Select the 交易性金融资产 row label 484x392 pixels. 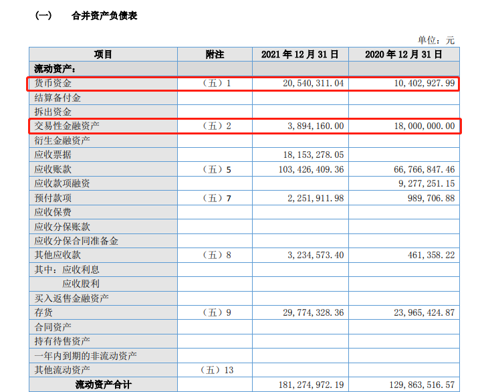click(x=67, y=126)
